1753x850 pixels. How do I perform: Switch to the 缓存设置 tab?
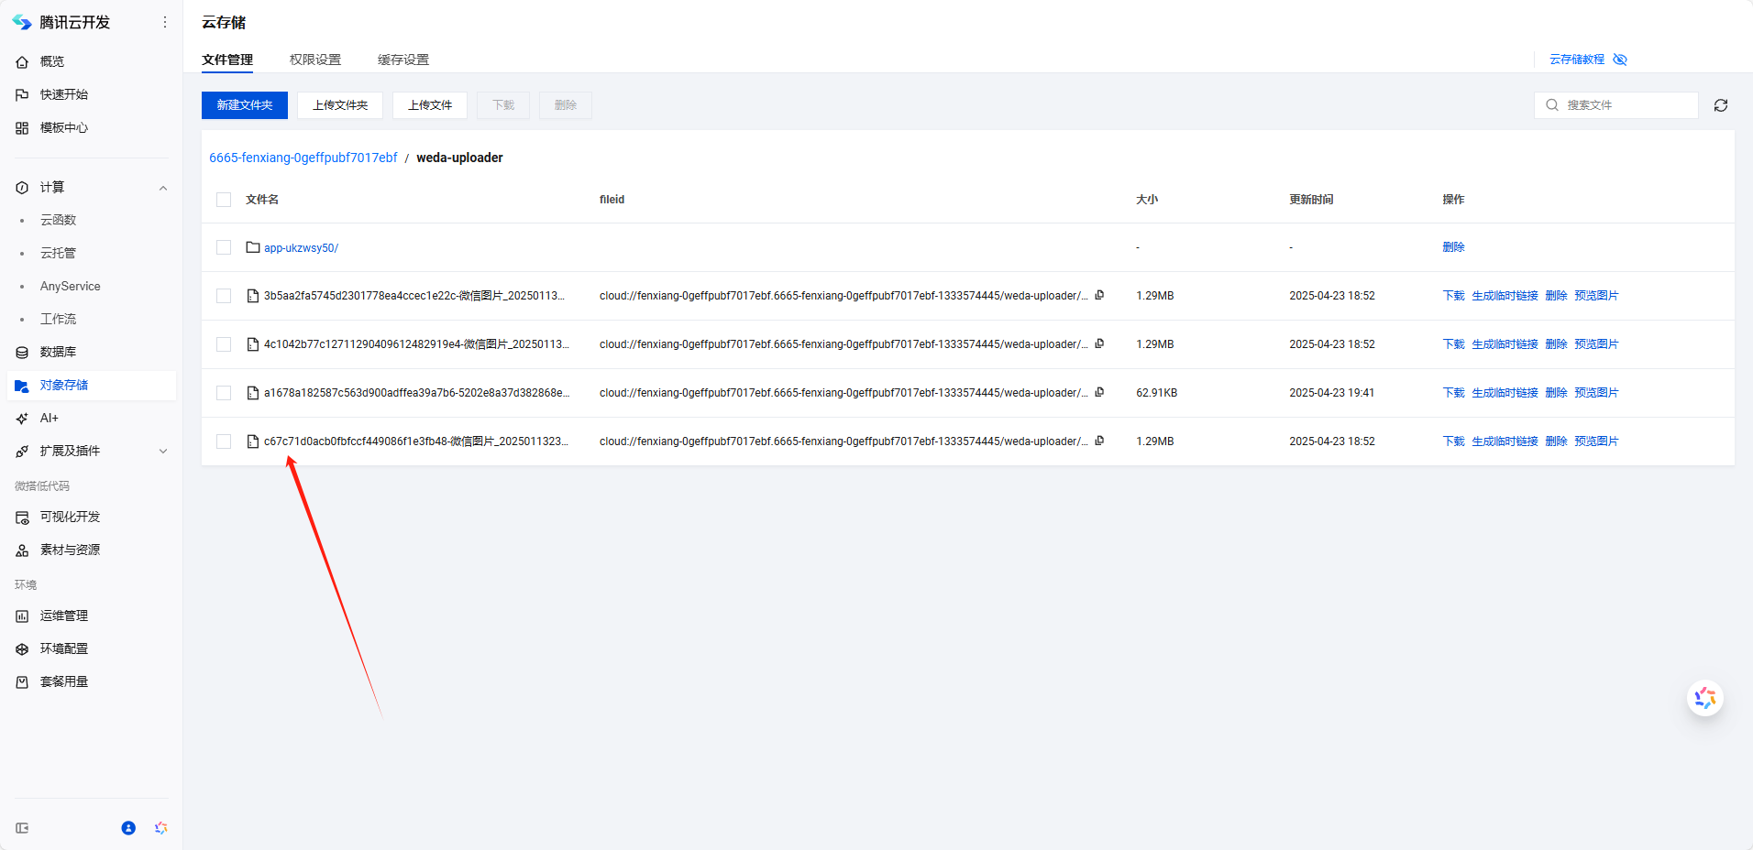point(403,60)
